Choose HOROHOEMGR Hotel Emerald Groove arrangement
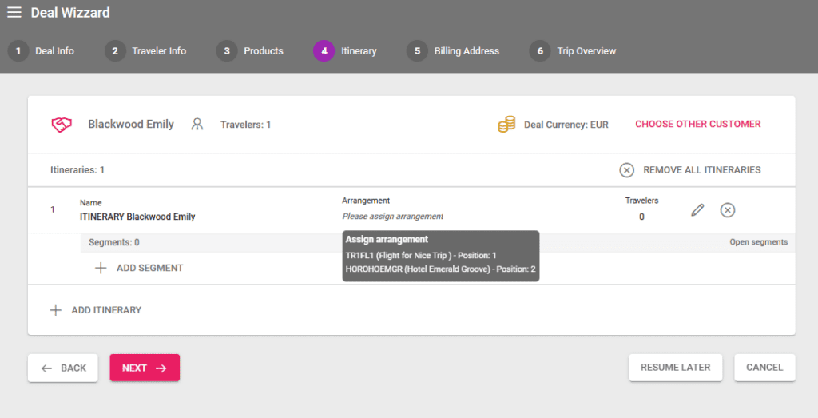 [x=440, y=269]
